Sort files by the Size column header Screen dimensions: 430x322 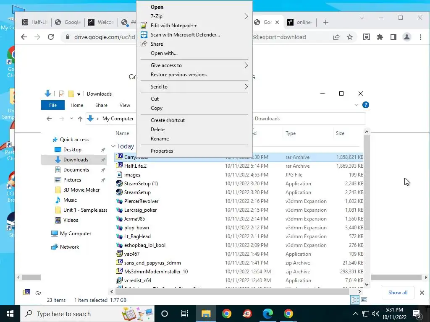(340, 133)
